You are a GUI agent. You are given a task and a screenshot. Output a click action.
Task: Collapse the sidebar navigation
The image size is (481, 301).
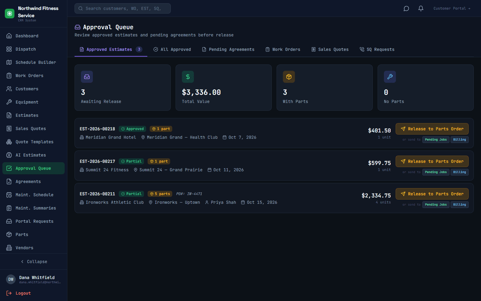34,262
